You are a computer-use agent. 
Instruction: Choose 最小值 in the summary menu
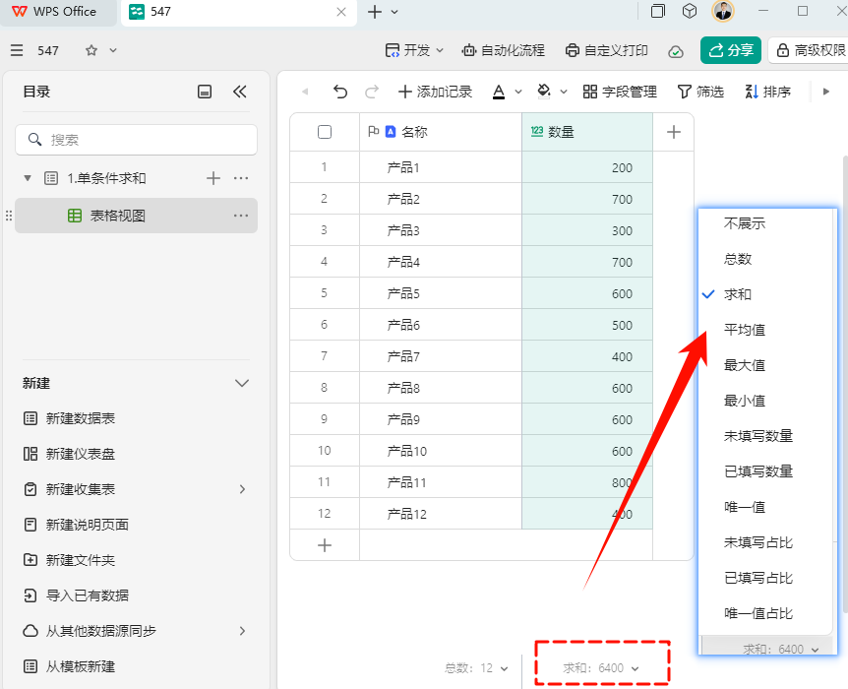745,401
